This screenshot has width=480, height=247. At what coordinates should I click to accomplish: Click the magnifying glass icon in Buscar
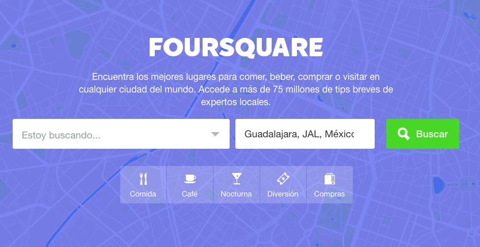click(403, 134)
